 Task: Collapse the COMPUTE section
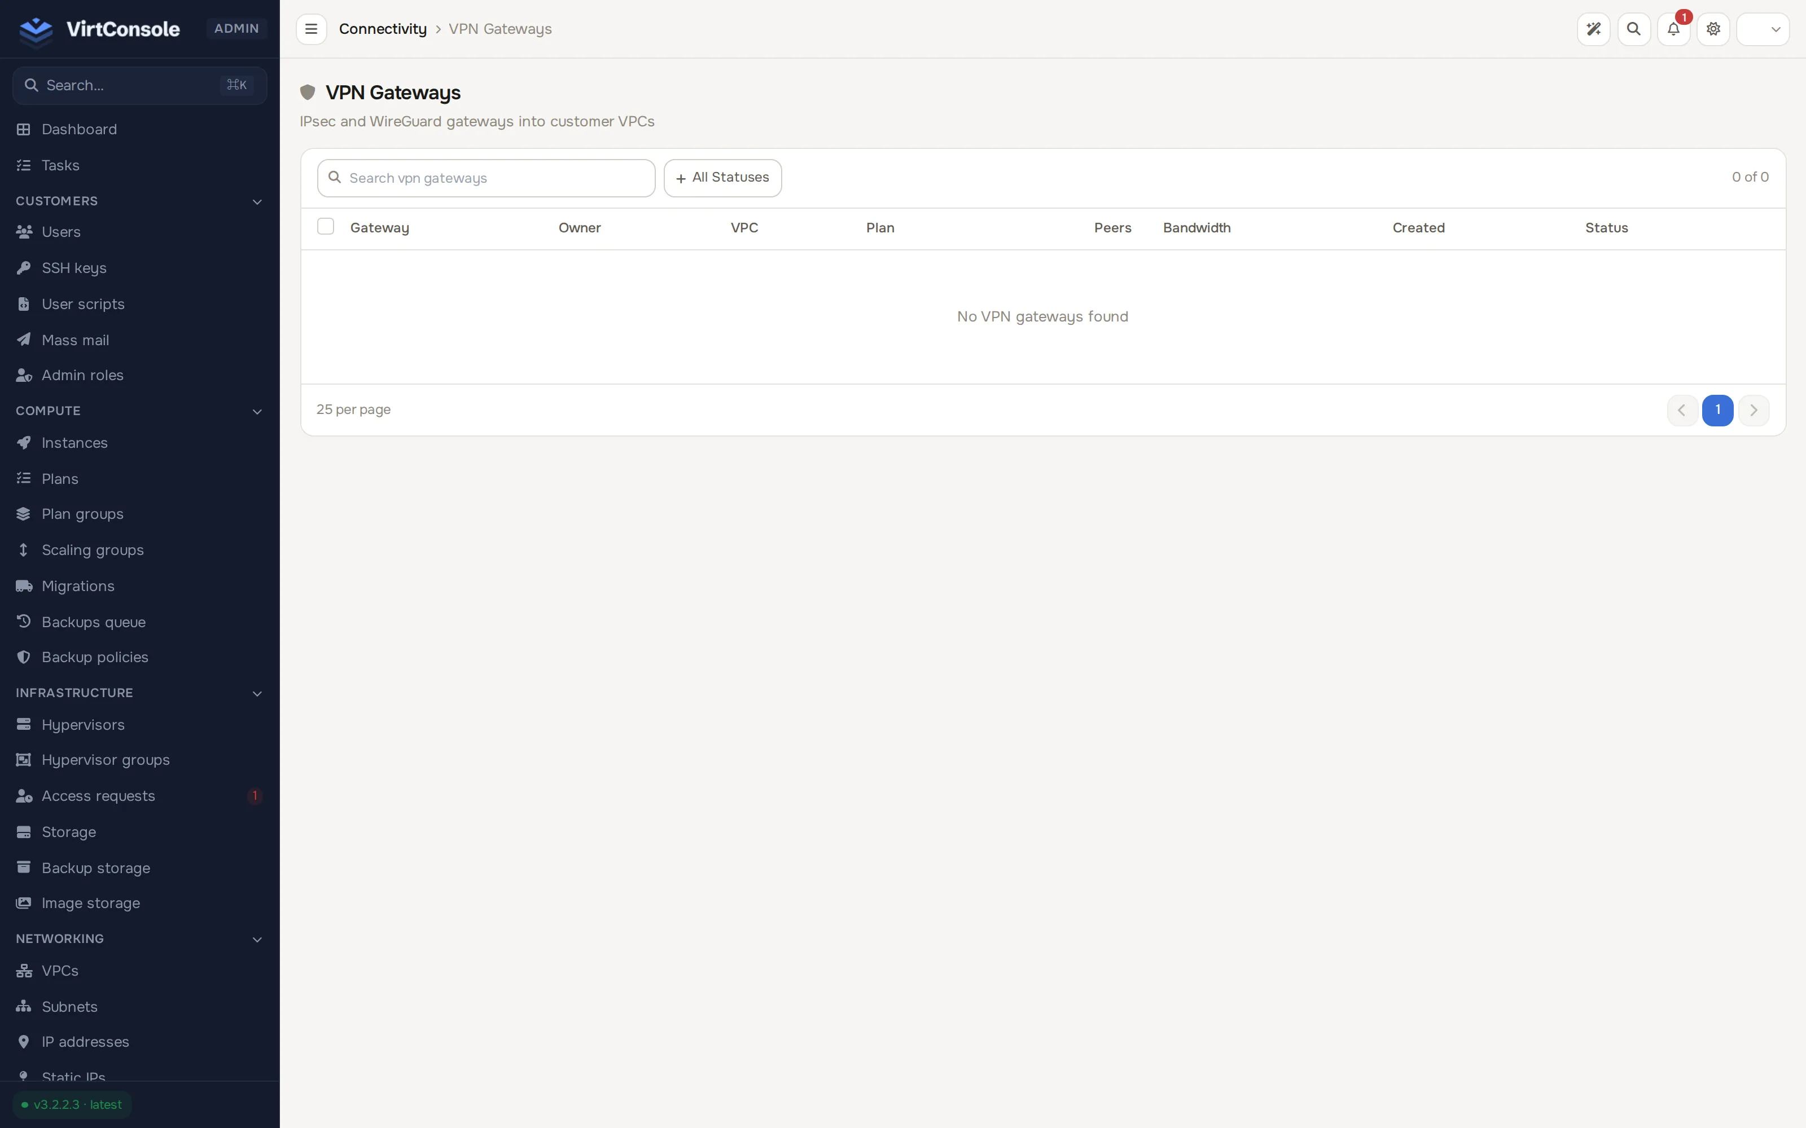(257, 412)
